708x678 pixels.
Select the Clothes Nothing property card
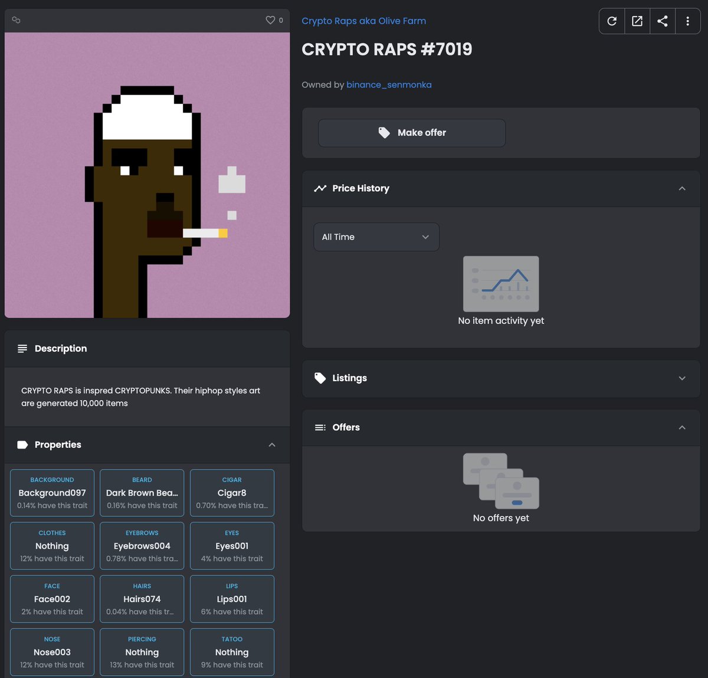point(52,546)
